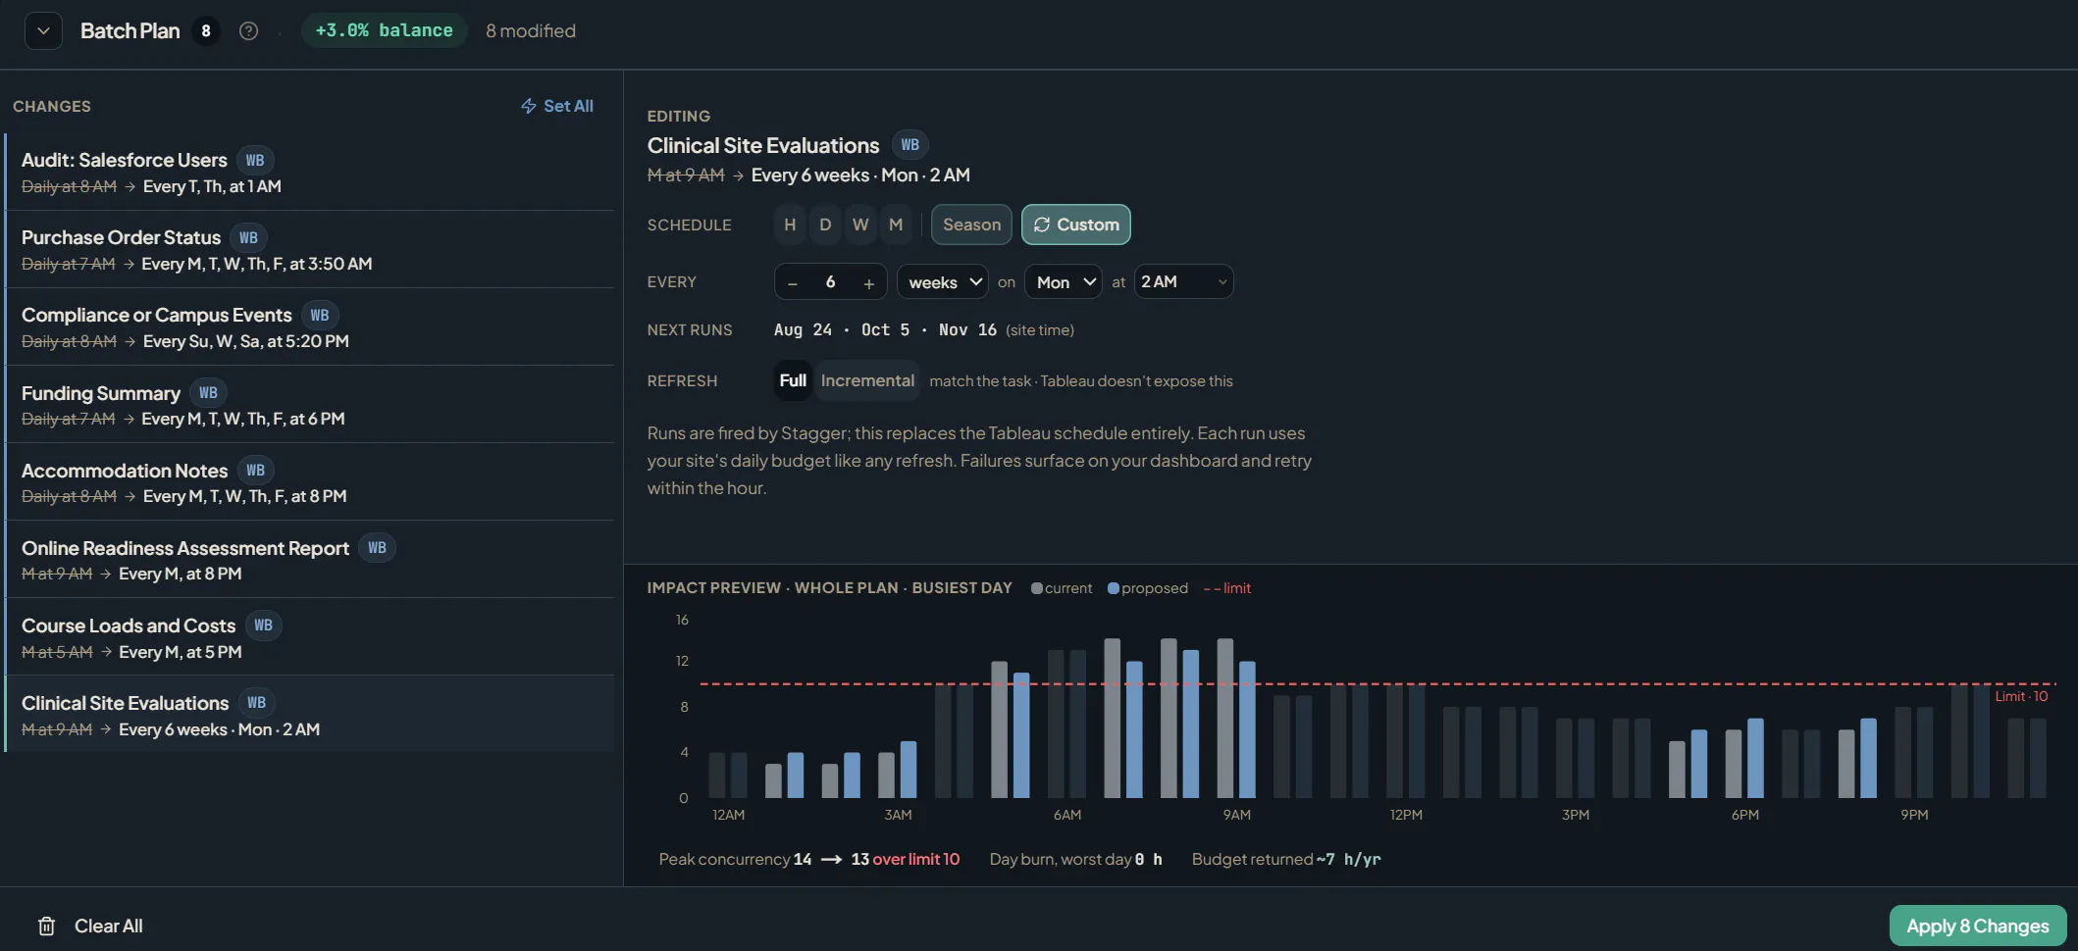2078x951 pixels.
Task: Click the Peak concurrency 14 value
Action: (x=802, y=859)
